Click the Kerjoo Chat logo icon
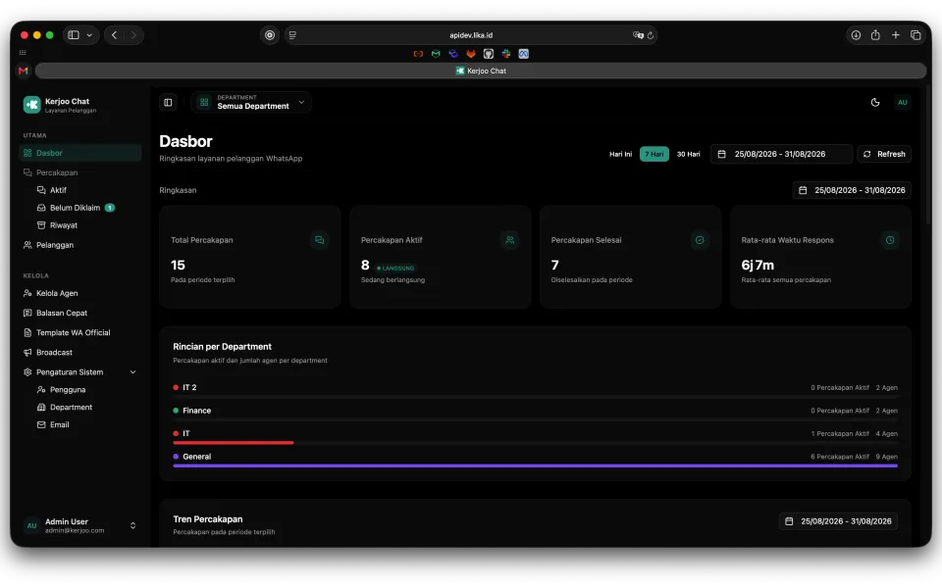Viewport: 942px width, 588px height. tap(31, 105)
